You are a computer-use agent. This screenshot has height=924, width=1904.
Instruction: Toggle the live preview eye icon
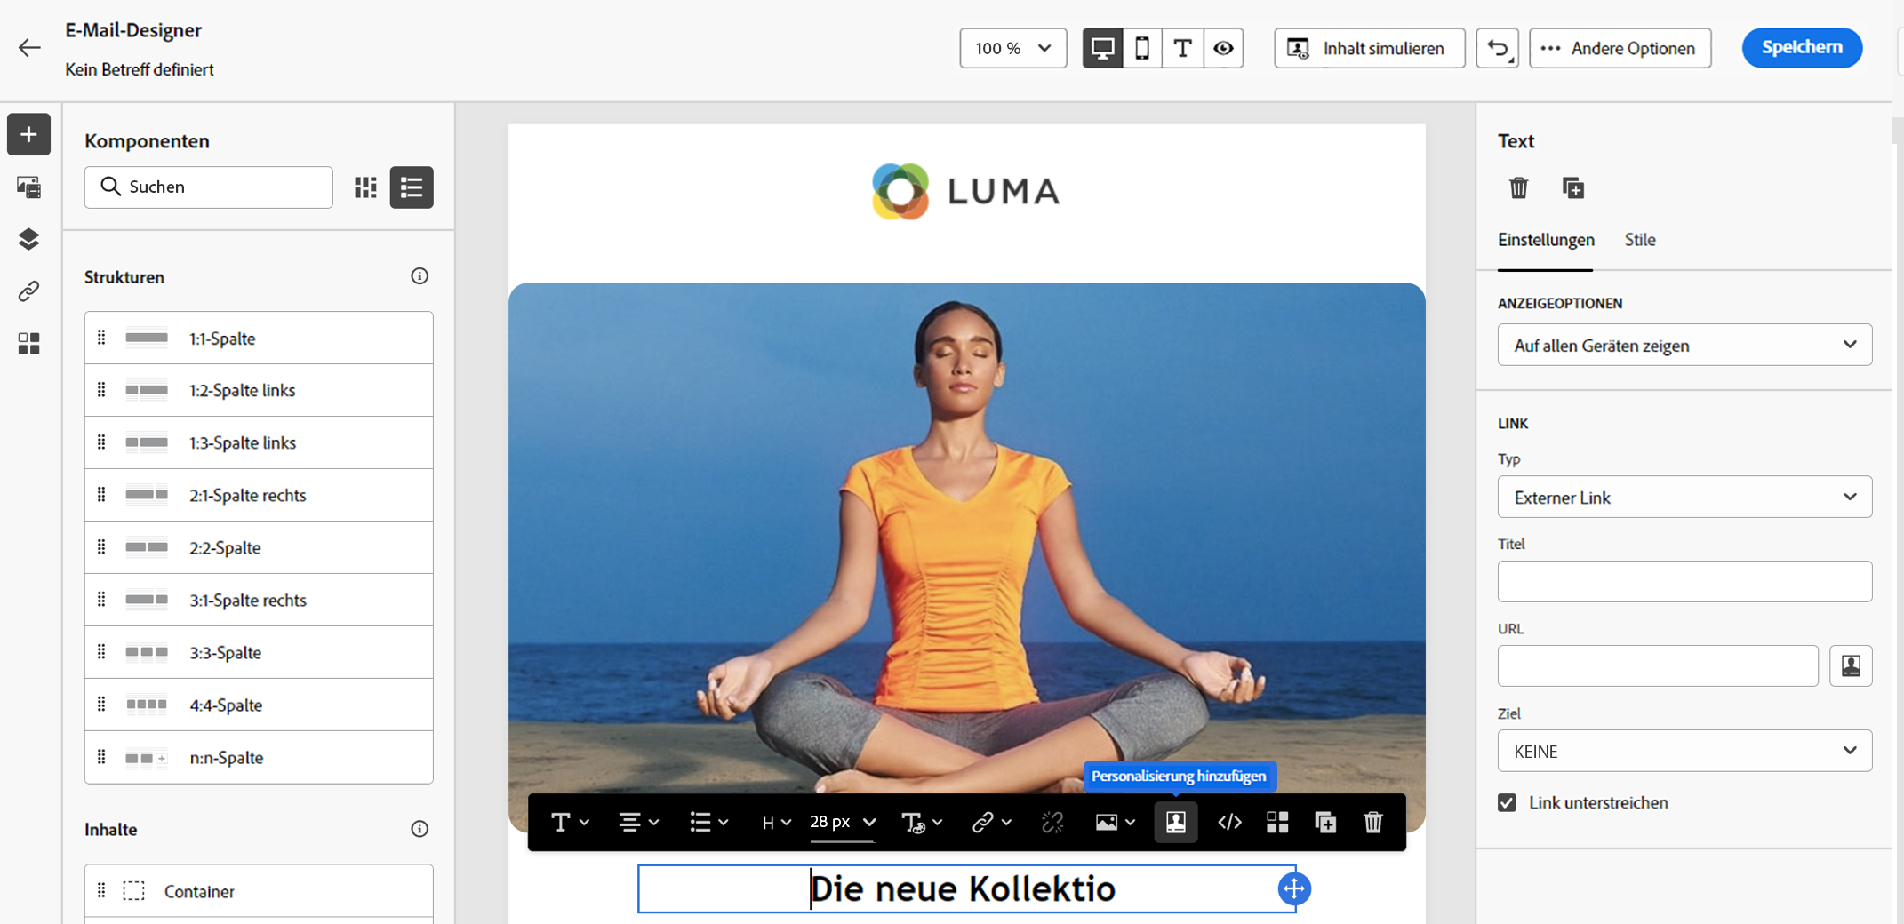(1223, 48)
